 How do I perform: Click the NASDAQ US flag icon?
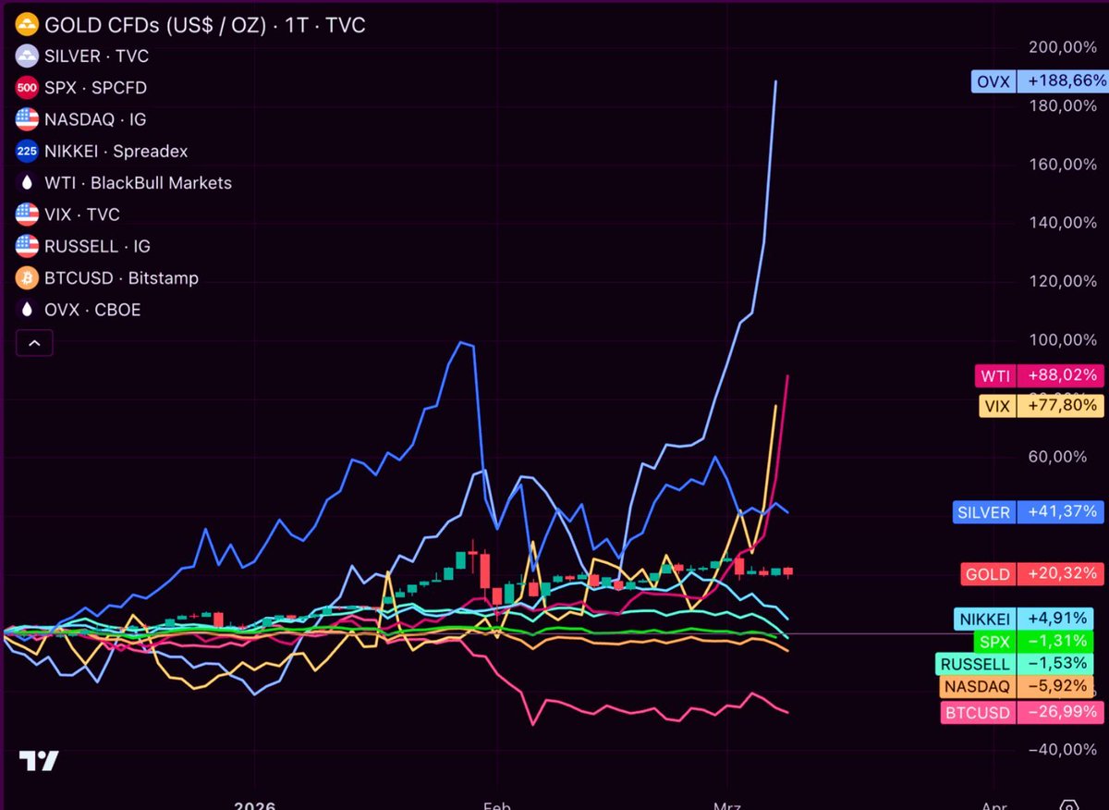(x=28, y=119)
